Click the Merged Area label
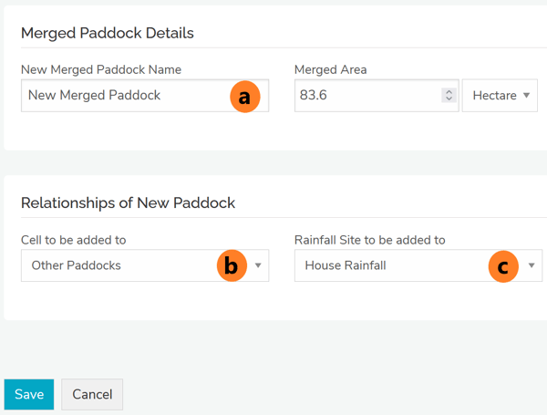The width and height of the screenshot is (547, 415). pyautogui.click(x=331, y=69)
